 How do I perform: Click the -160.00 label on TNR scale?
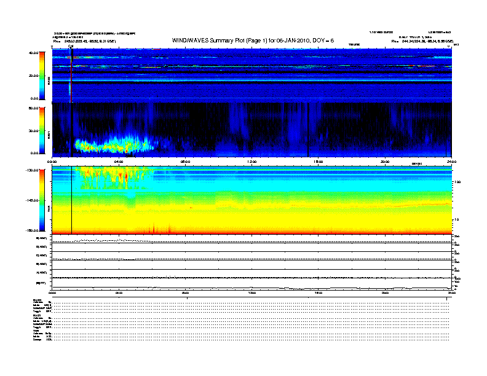(33, 230)
